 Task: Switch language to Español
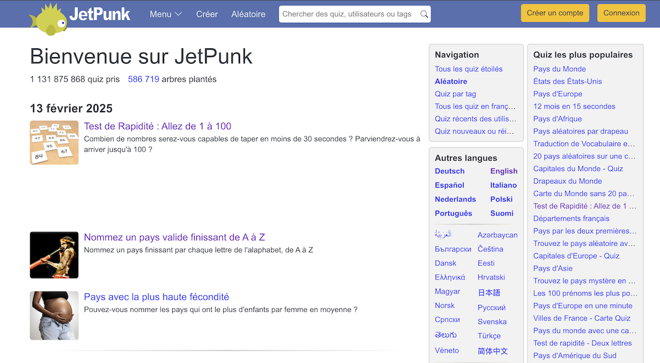click(x=449, y=185)
